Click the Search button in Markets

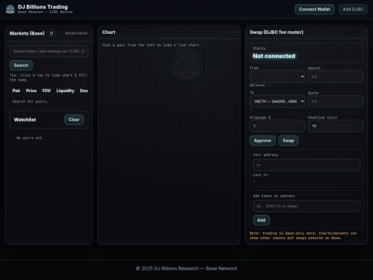[21, 65]
